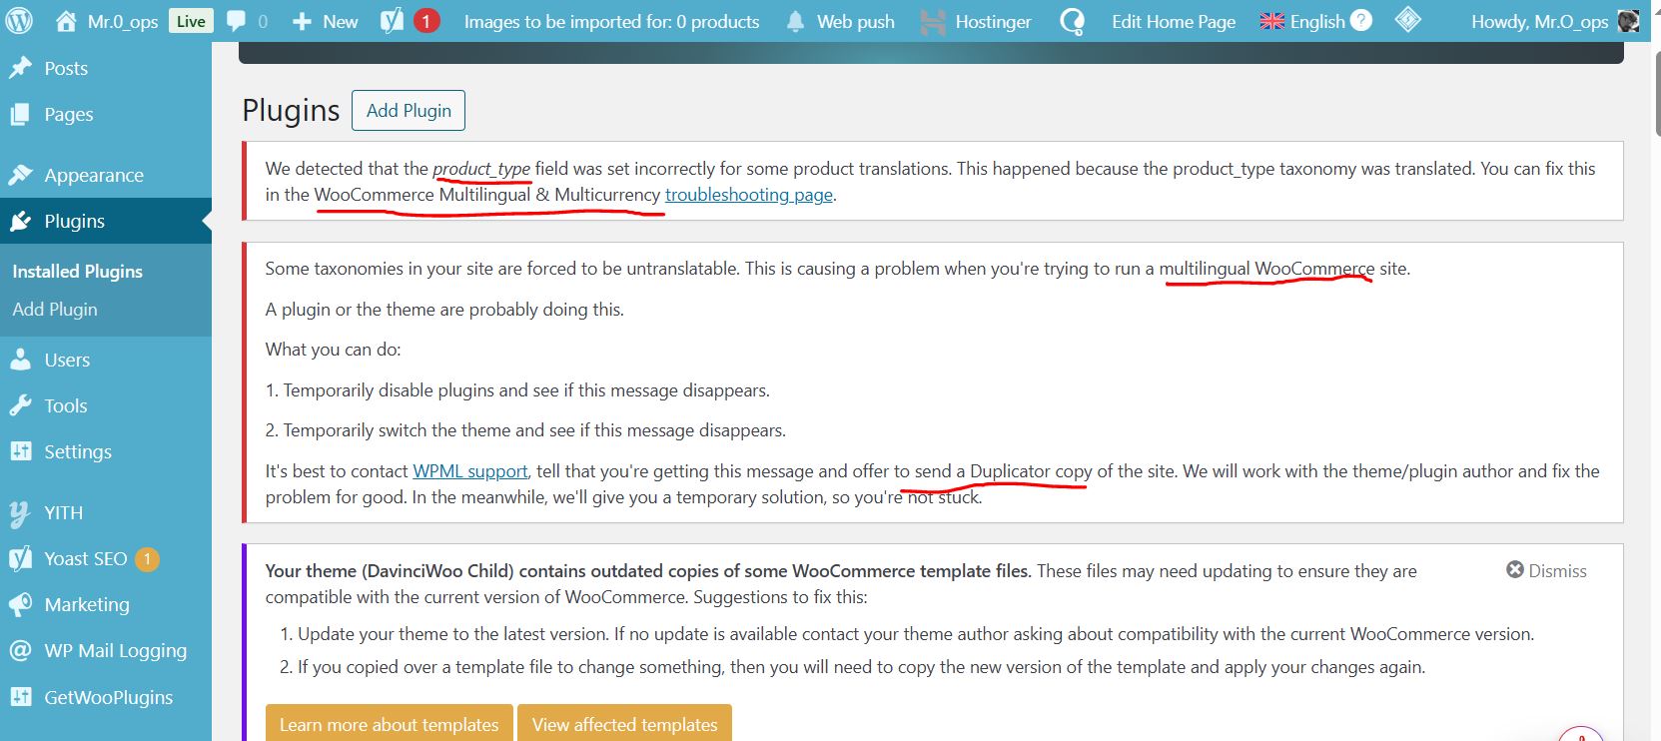This screenshot has height=741, width=1661.
Task: Click the GetWooPlugins sidebar icon
Action: (20, 697)
